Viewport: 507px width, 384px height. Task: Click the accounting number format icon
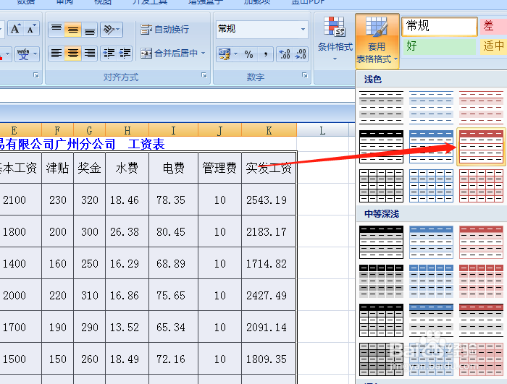(x=225, y=54)
